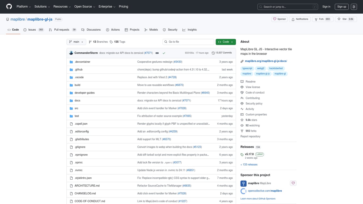363x204 pixels.
Task: Open the 135 Tags list via tag icon
Action: (x=111, y=42)
